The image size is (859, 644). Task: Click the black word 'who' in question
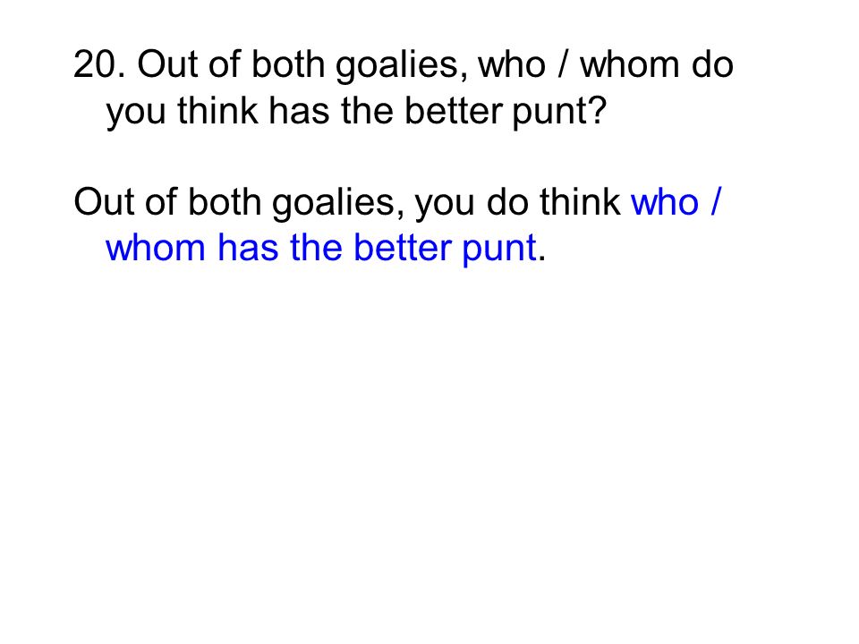coord(512,64)
